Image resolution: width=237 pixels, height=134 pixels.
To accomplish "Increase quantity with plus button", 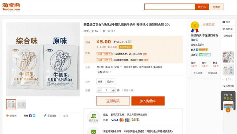I will [x=113, y=91].
